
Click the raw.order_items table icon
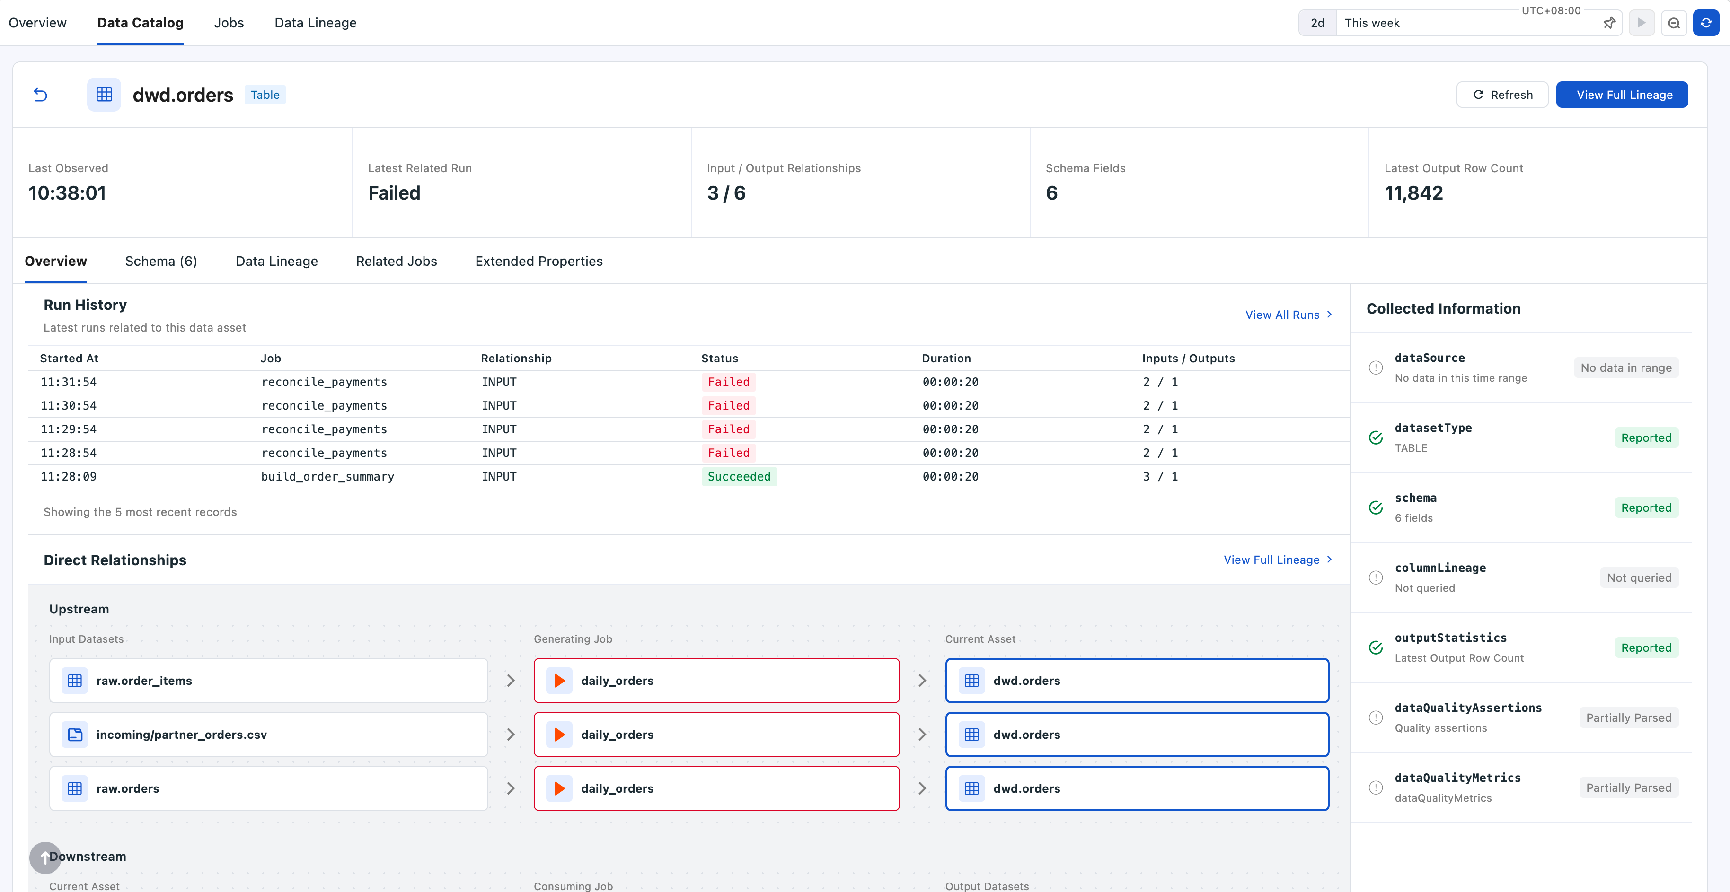click(x=75, y=681)
